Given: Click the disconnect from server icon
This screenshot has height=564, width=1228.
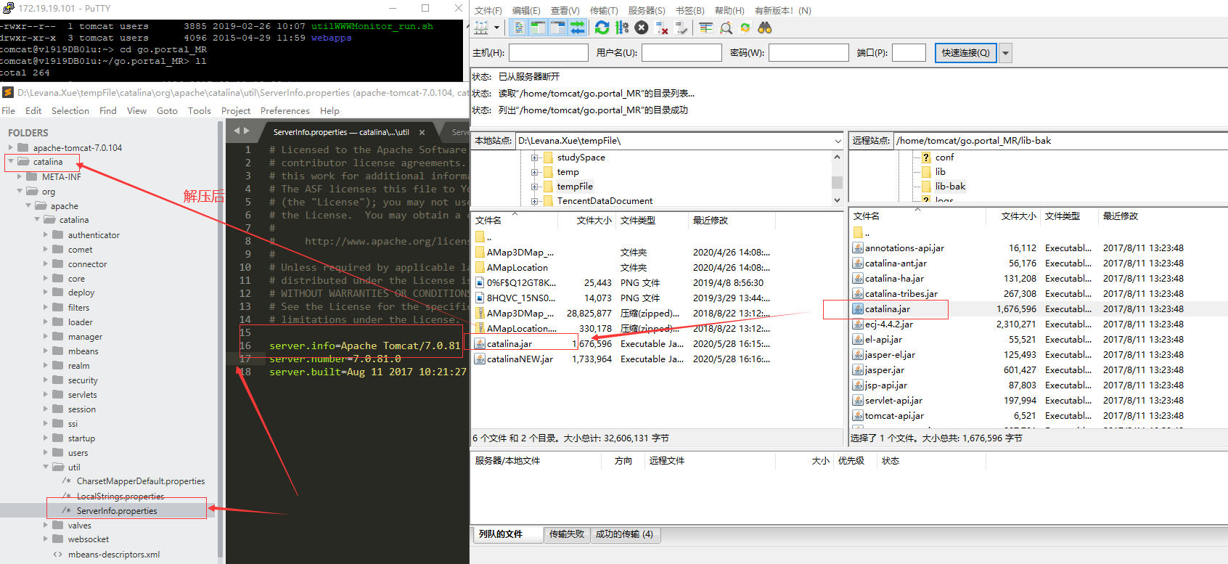Looking at the screenshot, I should 662,28.
